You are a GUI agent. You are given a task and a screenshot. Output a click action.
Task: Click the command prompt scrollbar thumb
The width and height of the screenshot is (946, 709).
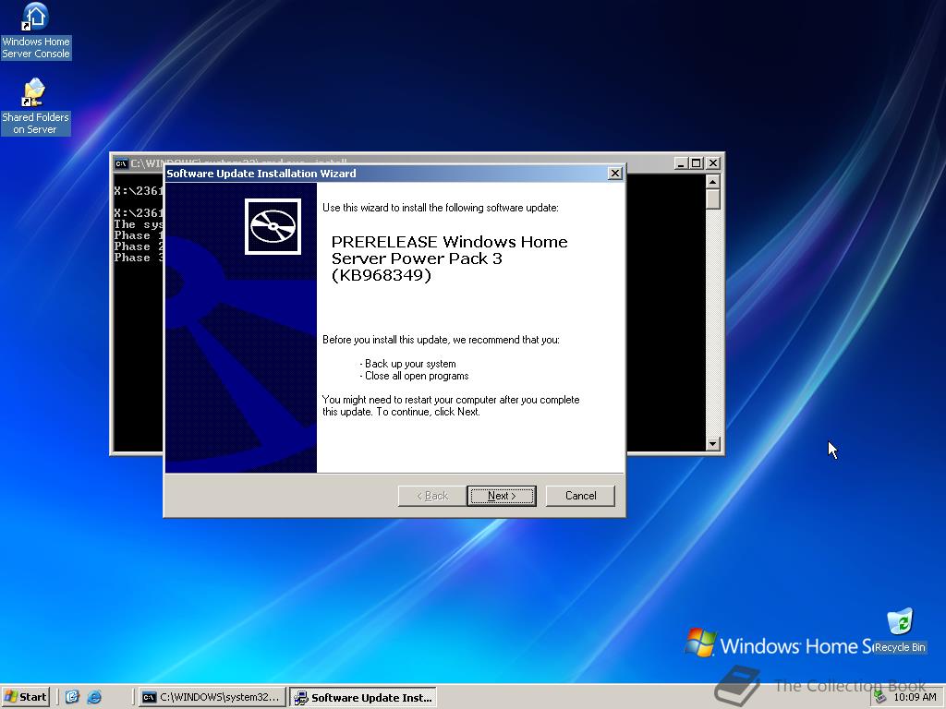click(x=712, y=199)
